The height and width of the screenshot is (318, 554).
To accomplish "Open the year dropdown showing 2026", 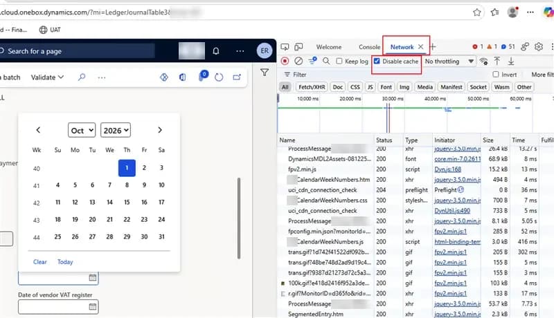I will [x=116, y=131].
